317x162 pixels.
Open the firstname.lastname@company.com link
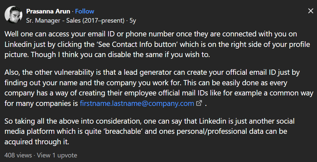137,103
